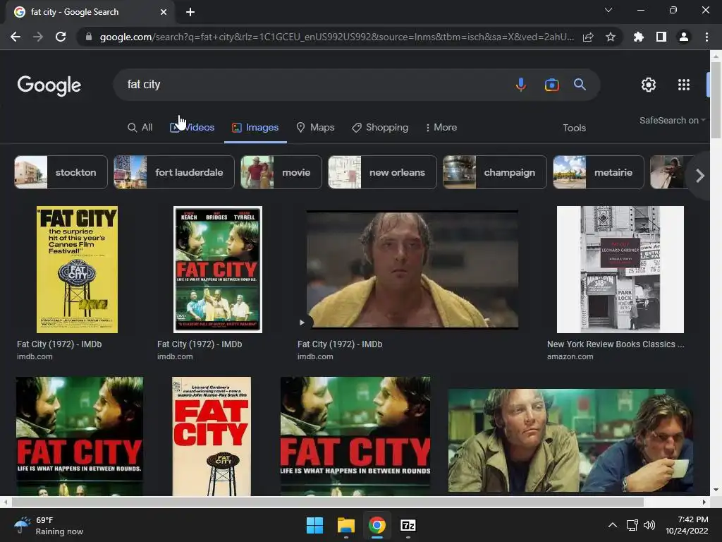
Task: Switch to the Maps tab
Action: pos(315,128)
